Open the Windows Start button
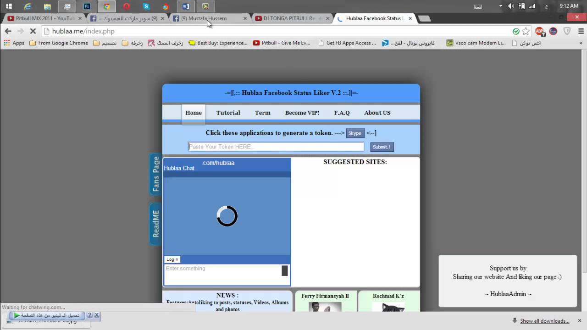 pyautogui.click(x=9, y=6)
